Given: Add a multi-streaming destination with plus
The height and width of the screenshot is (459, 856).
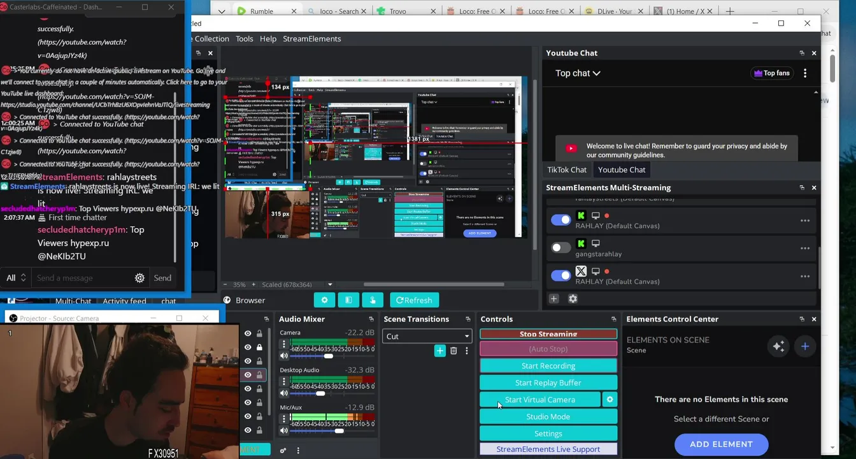Looking at the screenshot, I should pos(553,298).
